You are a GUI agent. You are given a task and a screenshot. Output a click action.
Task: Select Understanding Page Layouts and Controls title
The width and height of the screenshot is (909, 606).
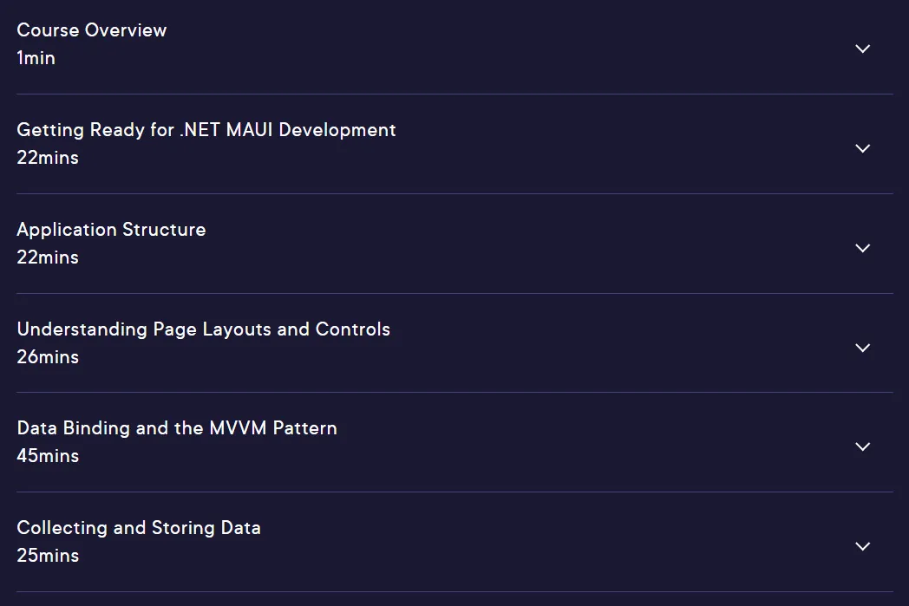click(x=204, y=329)
